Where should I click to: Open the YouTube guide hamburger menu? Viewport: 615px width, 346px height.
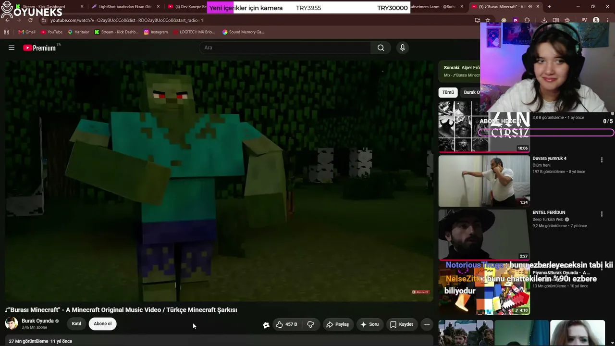pos(12,48)
